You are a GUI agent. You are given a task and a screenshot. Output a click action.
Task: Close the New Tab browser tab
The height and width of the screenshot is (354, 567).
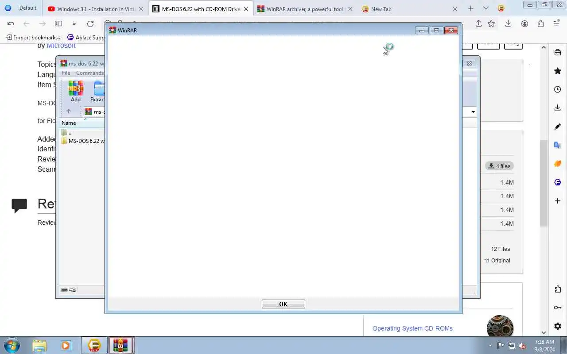tap(454, 9)
